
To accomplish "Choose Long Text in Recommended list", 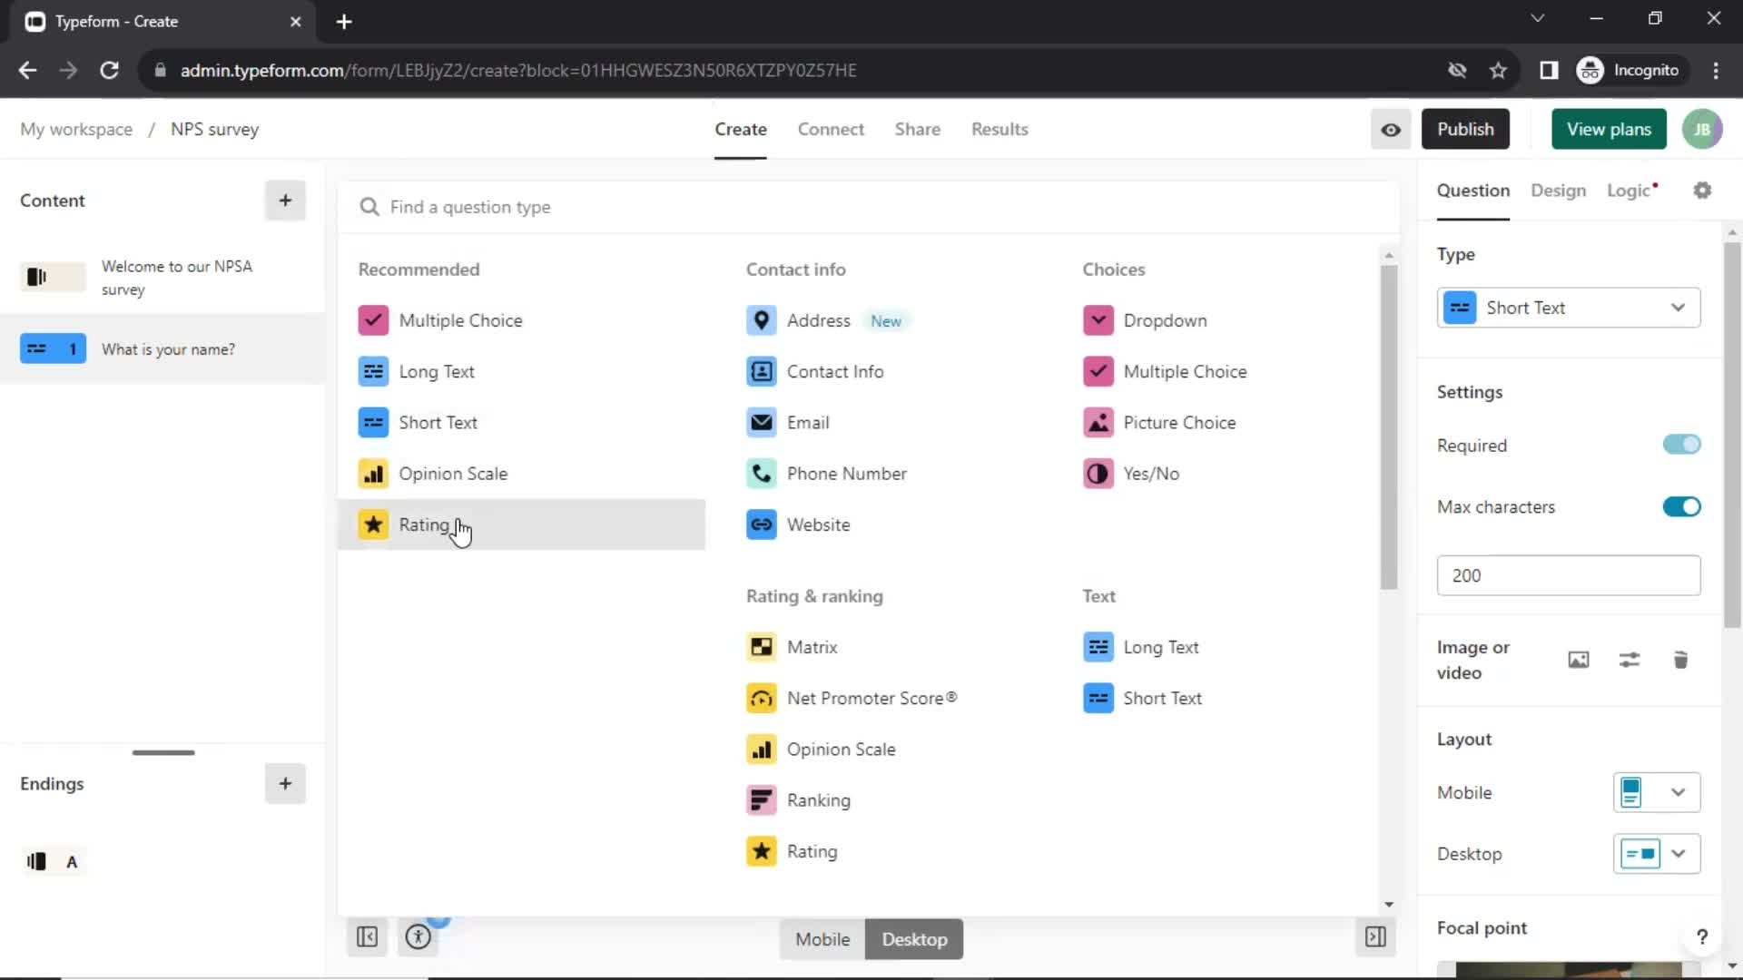I will click(x=416, y=371).
